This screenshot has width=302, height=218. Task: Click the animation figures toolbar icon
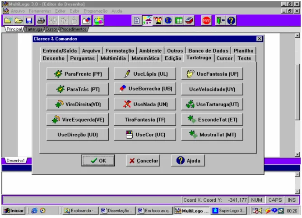(158, 20)
